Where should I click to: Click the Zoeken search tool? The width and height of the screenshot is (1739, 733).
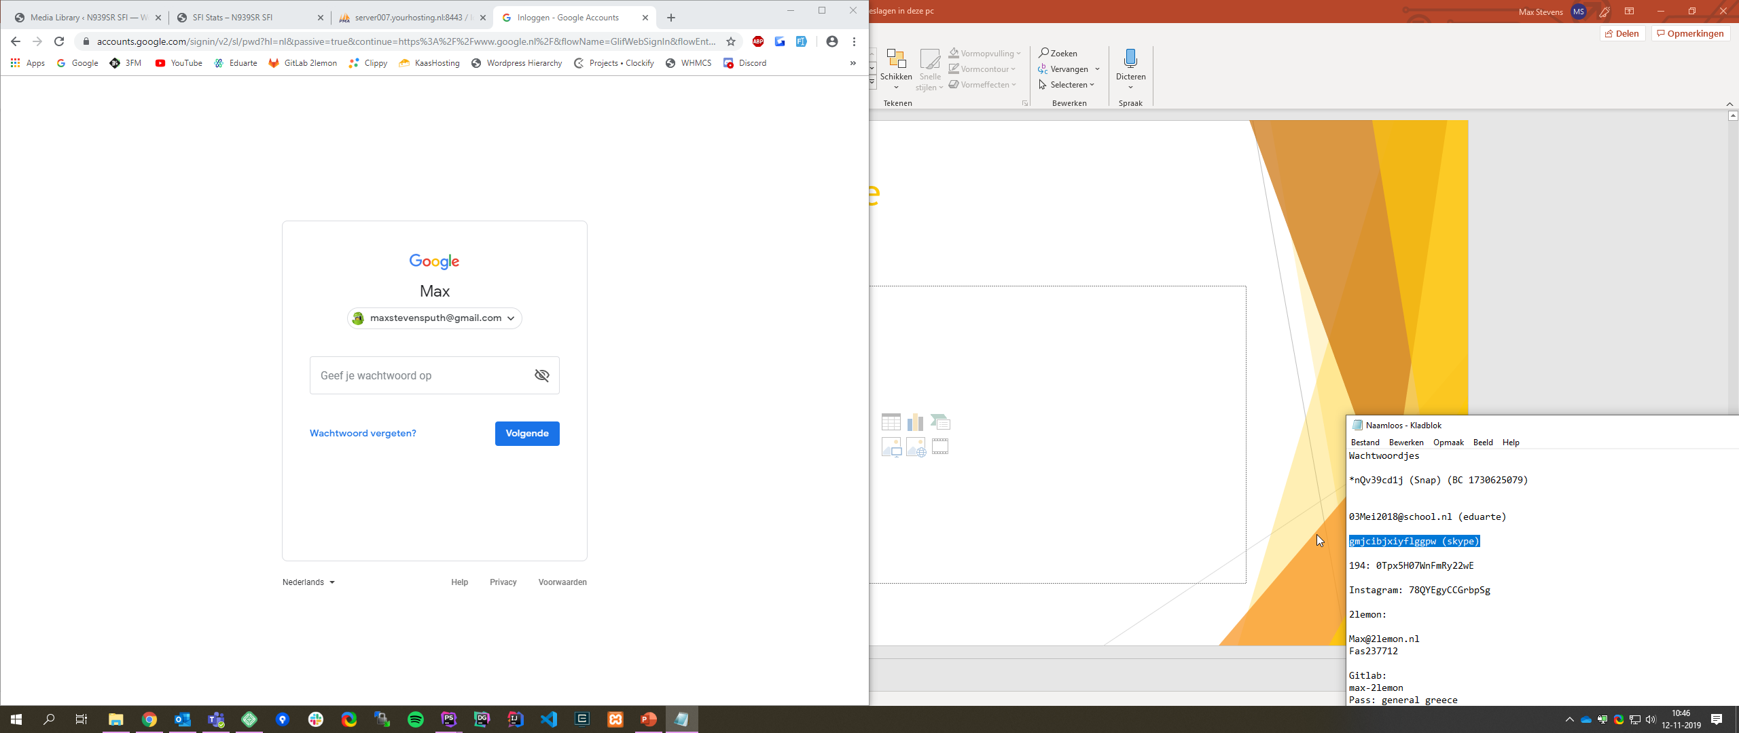coord(1058,53)
